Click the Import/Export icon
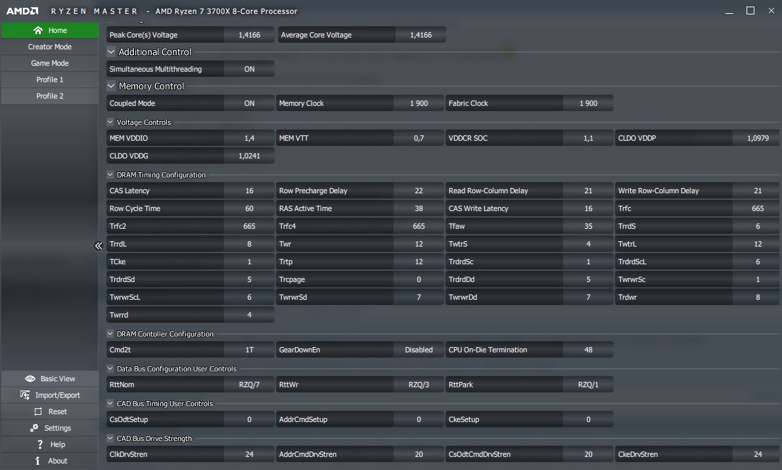Image resolution: width=782 pixels, height=470 pixels. pyautogui.click(x=25, y=395)
